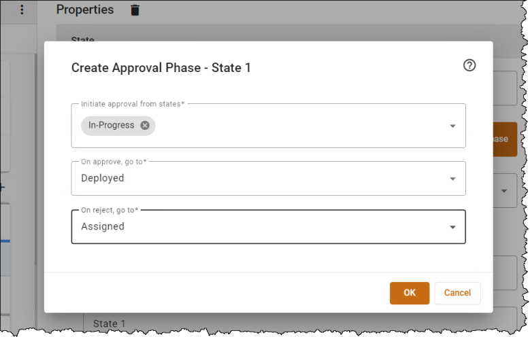
Task: Select the In-Progress chip label
Action: coord(111,125)
